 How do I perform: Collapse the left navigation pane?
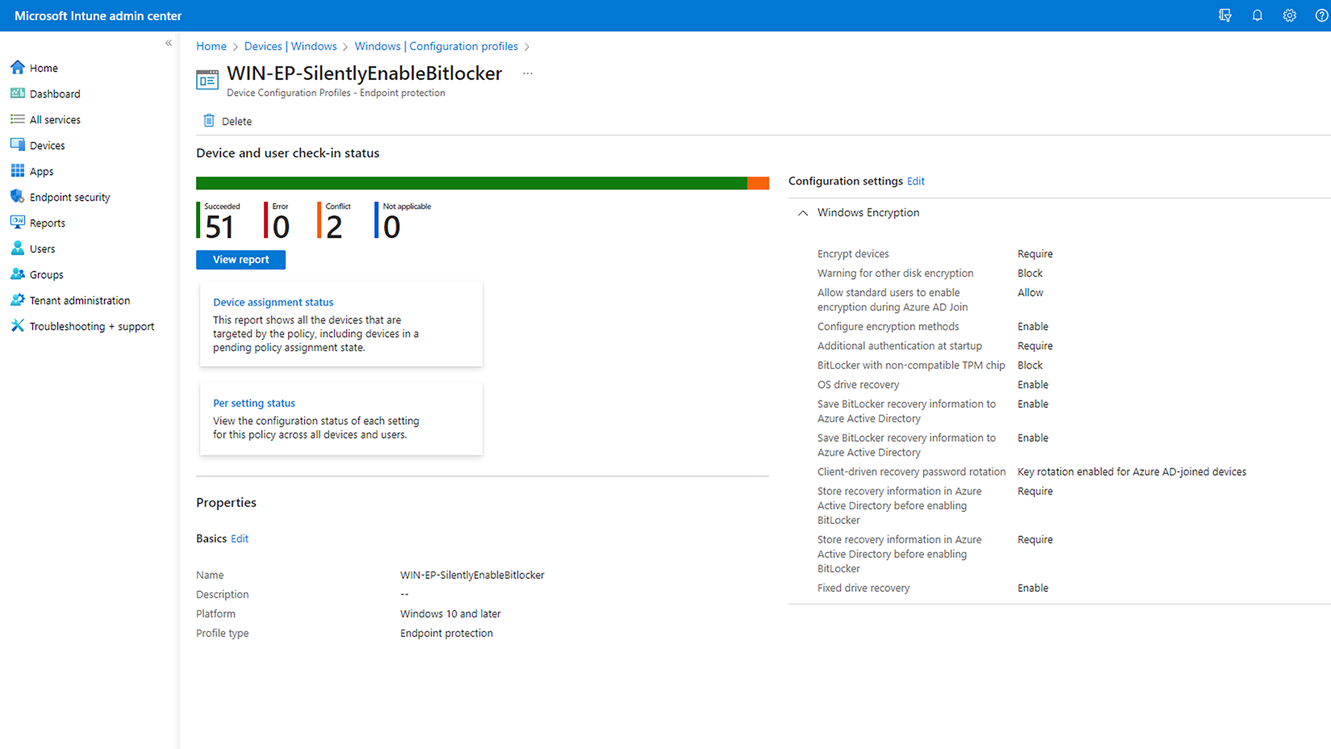pos(168,43)
